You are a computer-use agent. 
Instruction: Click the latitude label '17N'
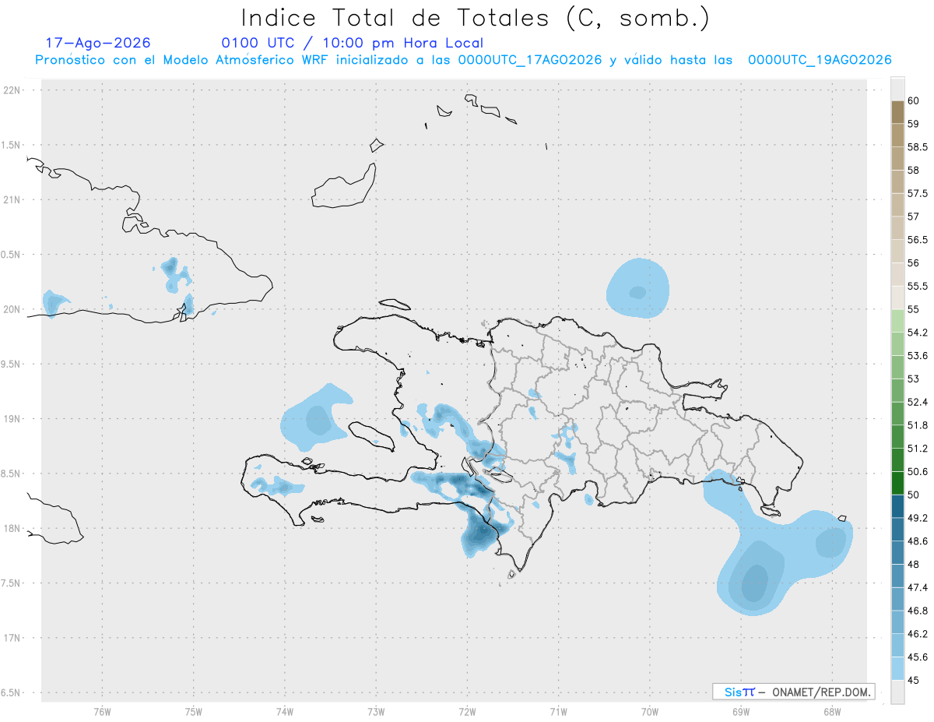12,638
